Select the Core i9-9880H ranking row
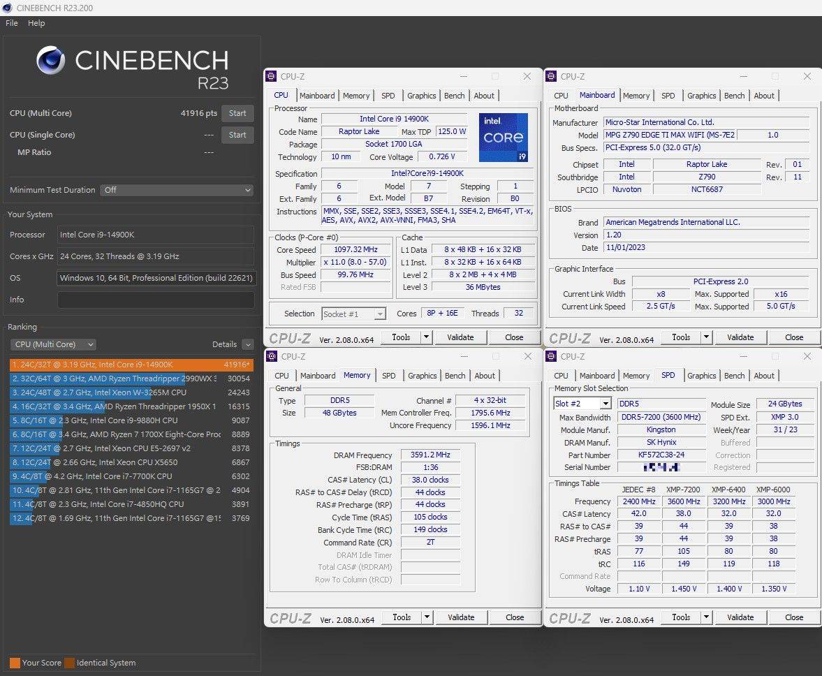This screenshot has width=822, height=676. pos(131,420)
